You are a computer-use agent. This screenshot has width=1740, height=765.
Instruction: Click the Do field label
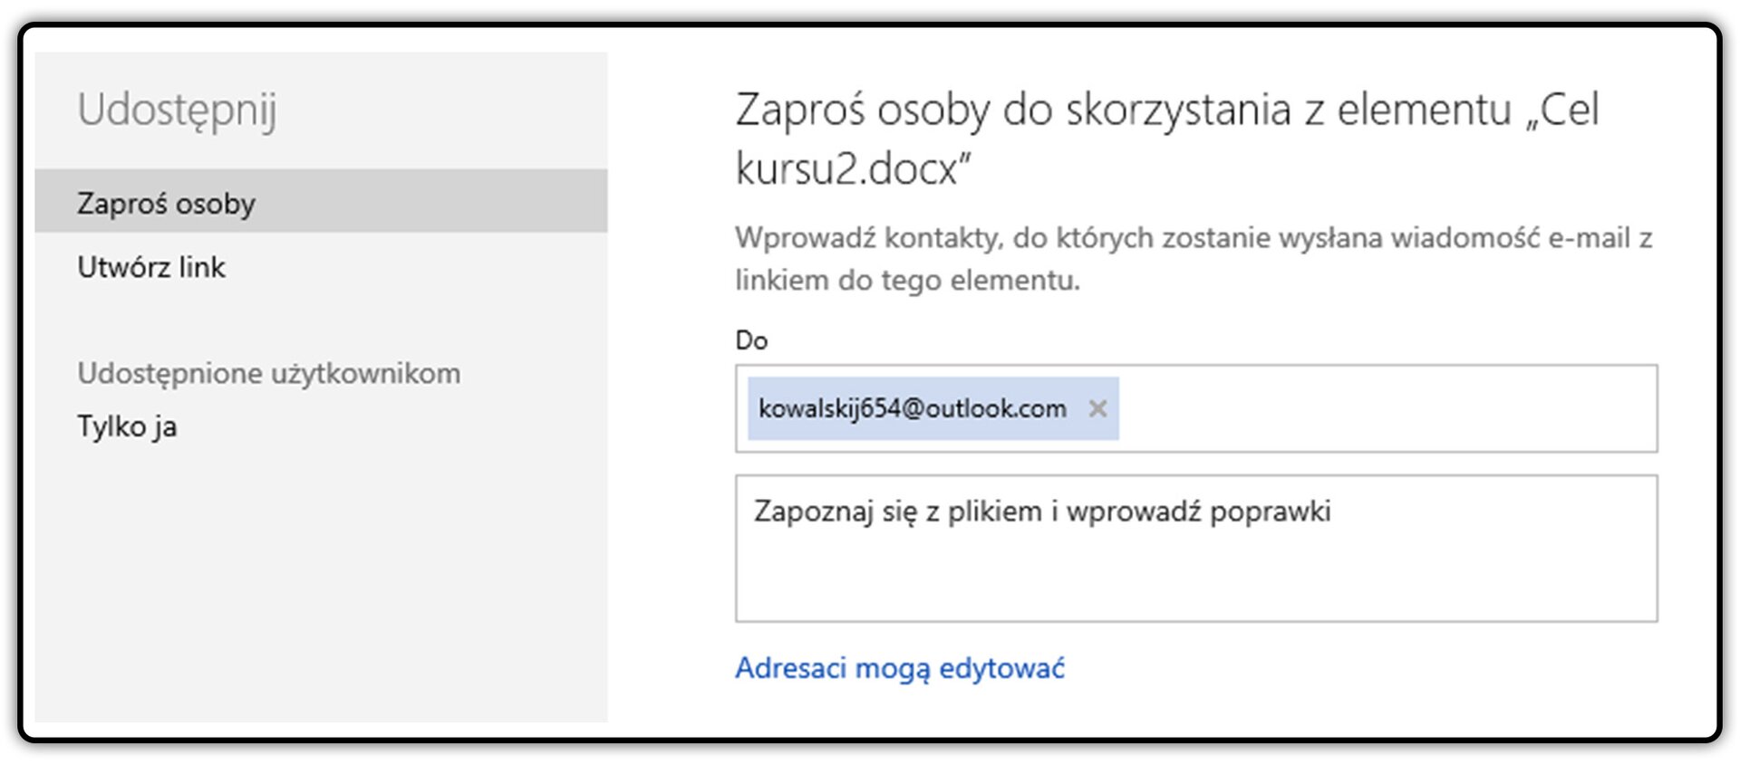click(751, 340)
